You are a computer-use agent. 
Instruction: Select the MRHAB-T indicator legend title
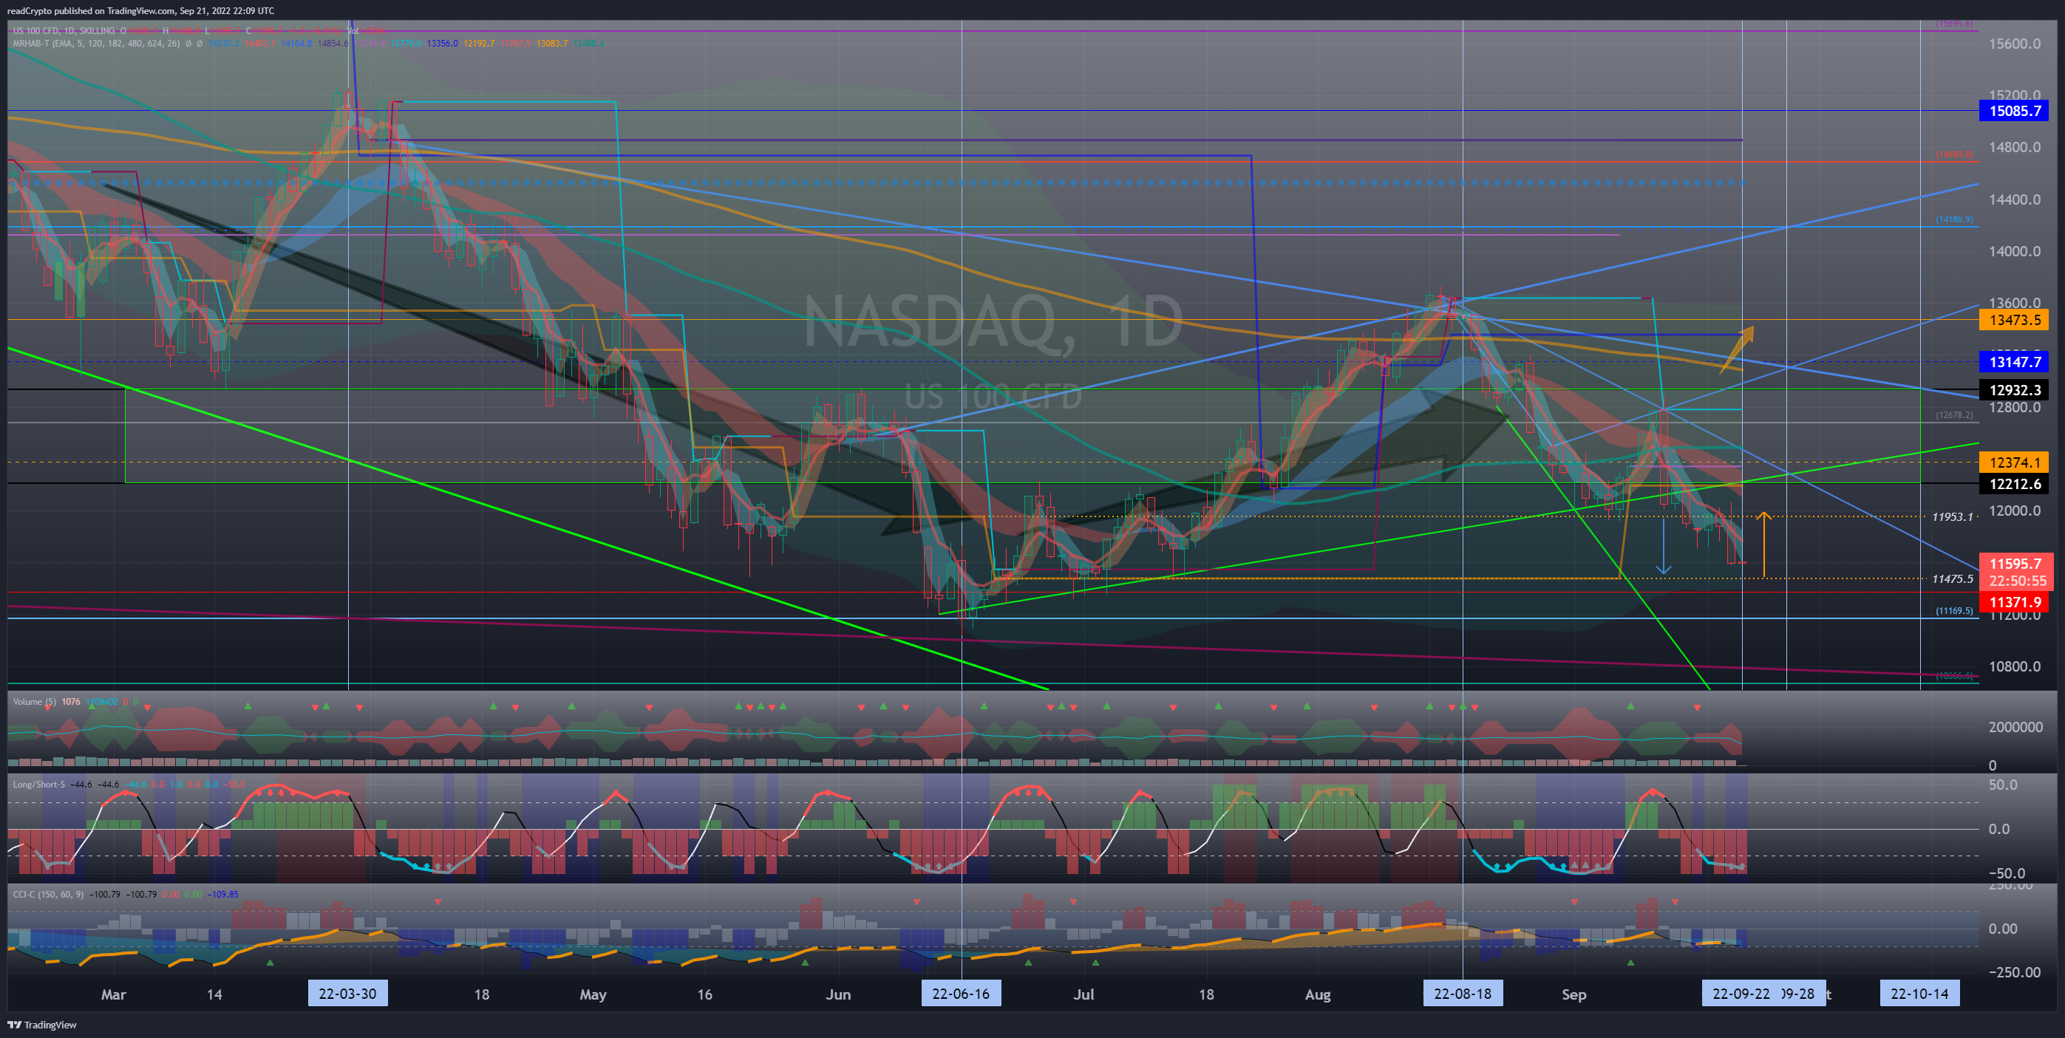30,44
